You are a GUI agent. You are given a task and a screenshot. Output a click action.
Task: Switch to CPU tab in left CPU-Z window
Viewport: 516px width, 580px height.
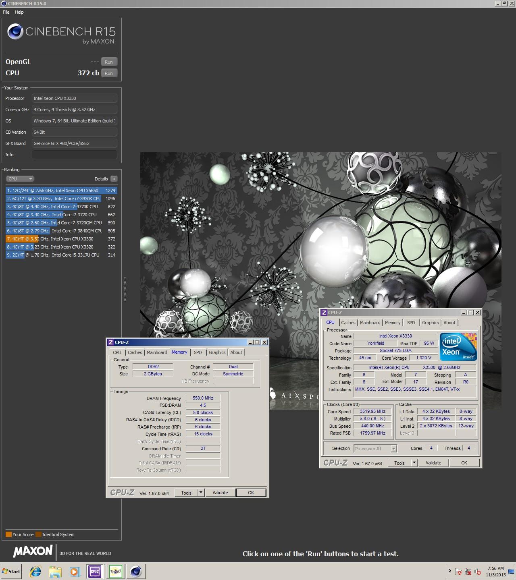click(x=117, y=352)
